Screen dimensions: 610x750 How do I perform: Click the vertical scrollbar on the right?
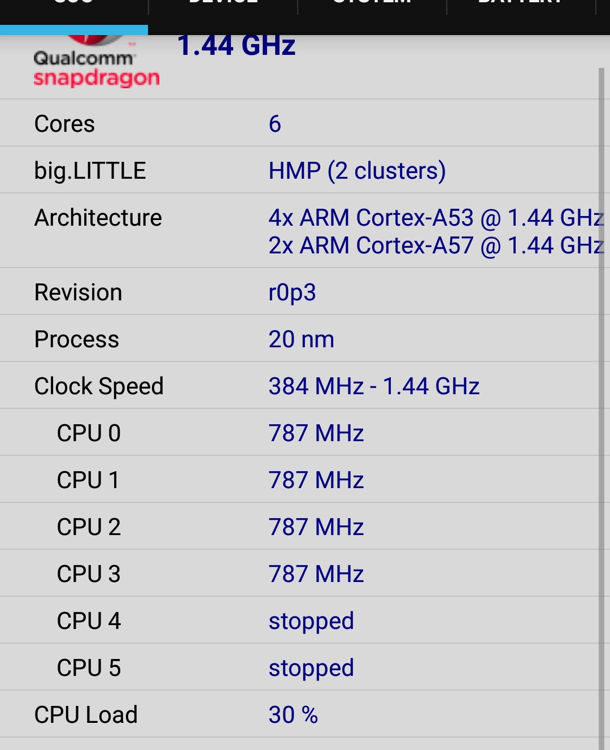[x=602, y=408]
